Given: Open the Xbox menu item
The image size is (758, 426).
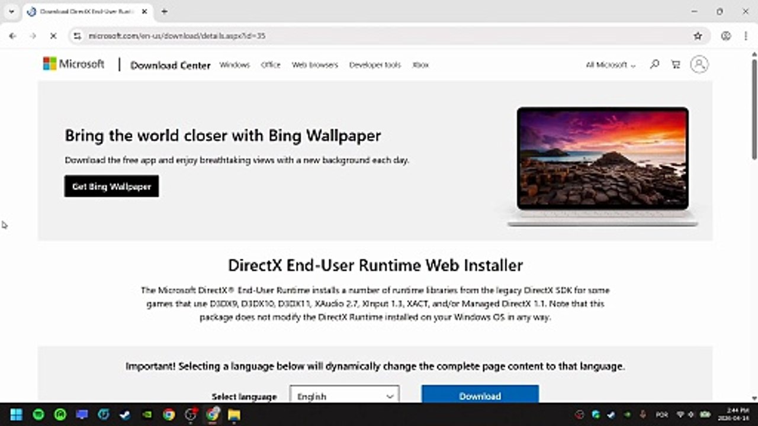Looking at the screenshot, I should pyautogui.click(x=420, y=65).
